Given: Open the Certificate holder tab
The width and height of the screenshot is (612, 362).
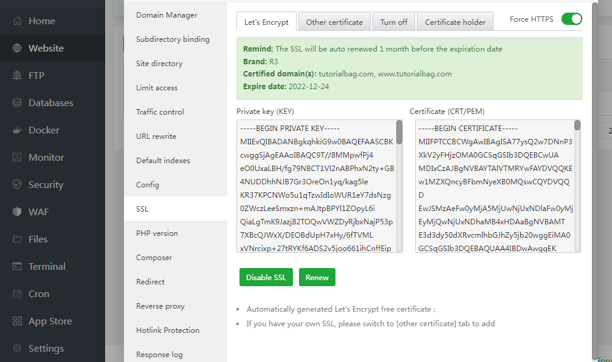Looking at the screenshot, I should tap(455, 21).
